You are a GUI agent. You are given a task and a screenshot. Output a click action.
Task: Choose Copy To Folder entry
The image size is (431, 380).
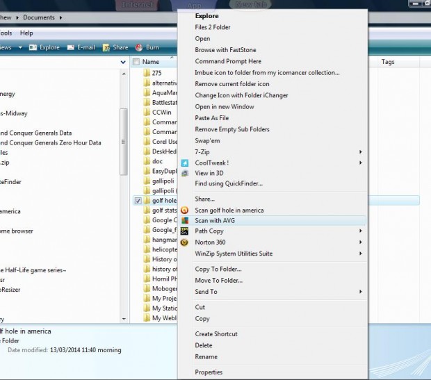tap(218, 270)
